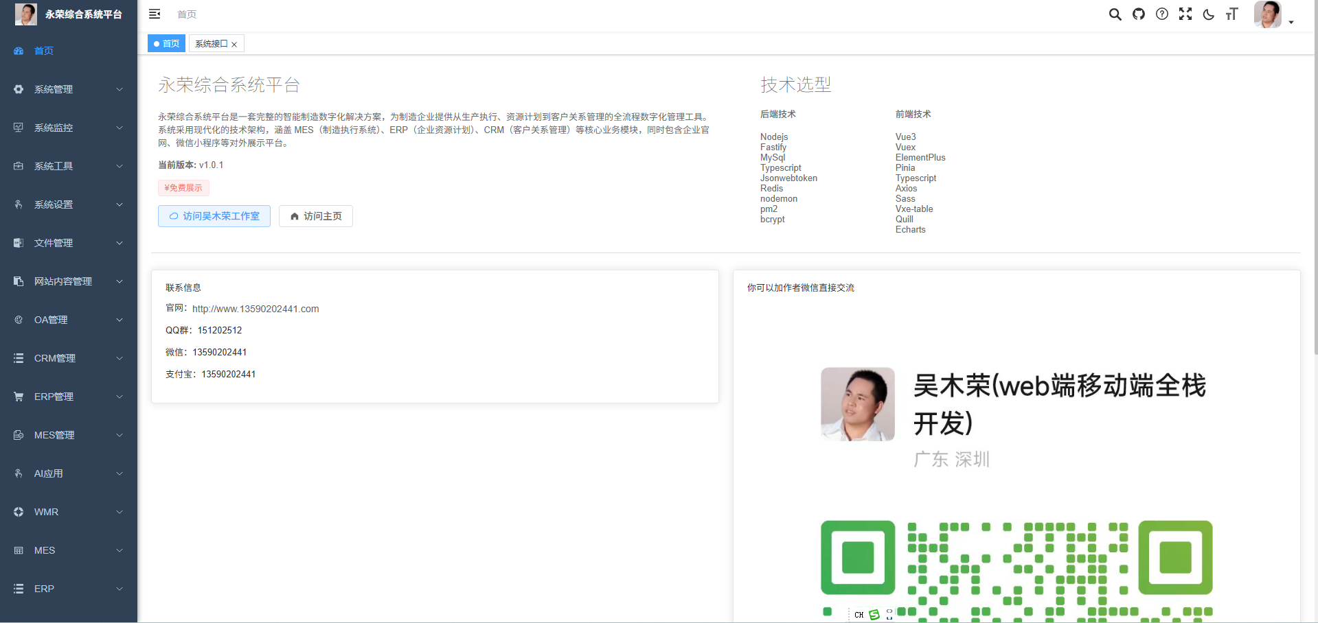Screen dimensions: 1318x623
Task: Click the 访问主页 button
Action: (316, 216)
